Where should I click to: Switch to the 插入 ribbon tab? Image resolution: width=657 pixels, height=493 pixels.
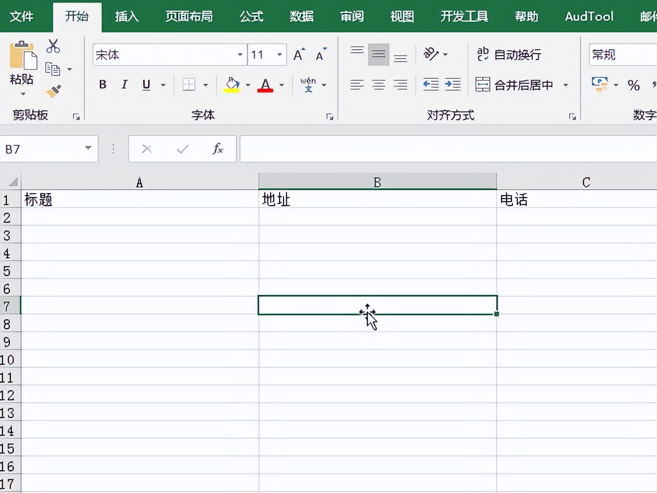(127, 16)
